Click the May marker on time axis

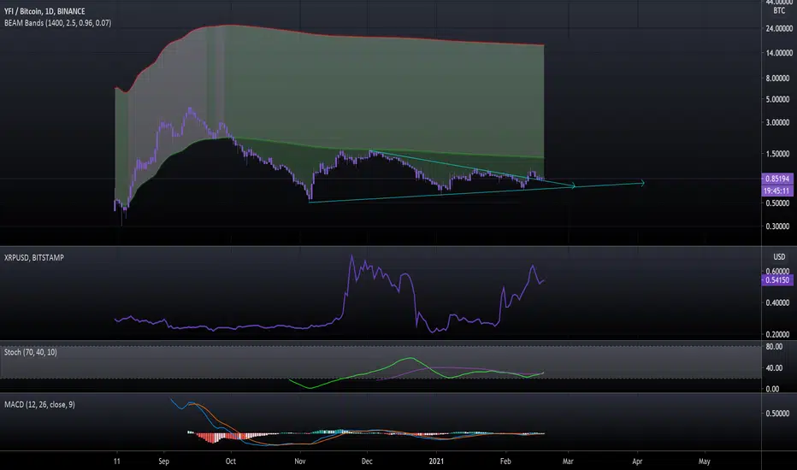point(704,461)
